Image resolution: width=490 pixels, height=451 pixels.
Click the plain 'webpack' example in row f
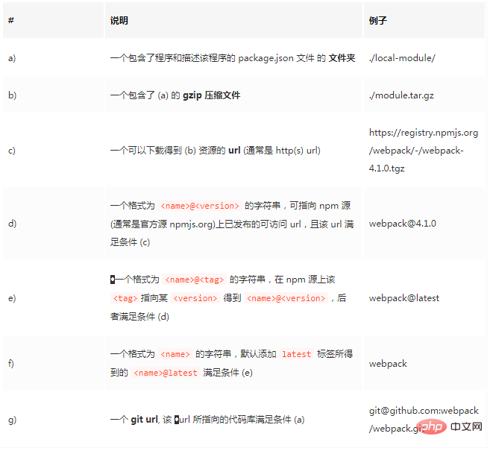click(x=388, y=364)
